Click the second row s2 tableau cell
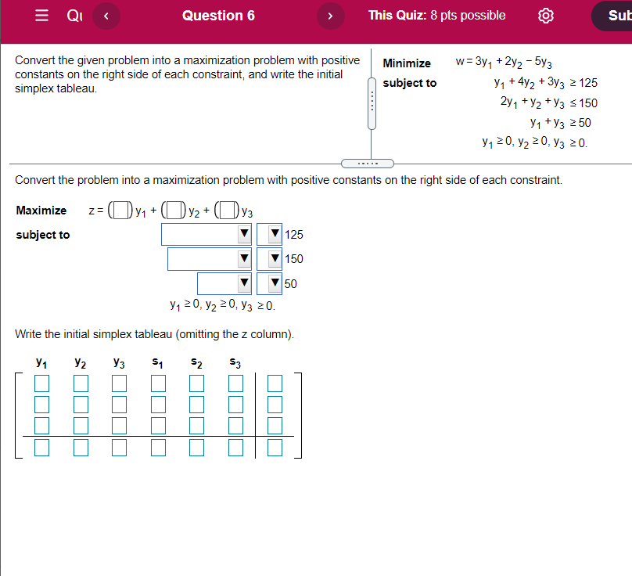Viewport: 632px width, 576px height. point(196,405)
